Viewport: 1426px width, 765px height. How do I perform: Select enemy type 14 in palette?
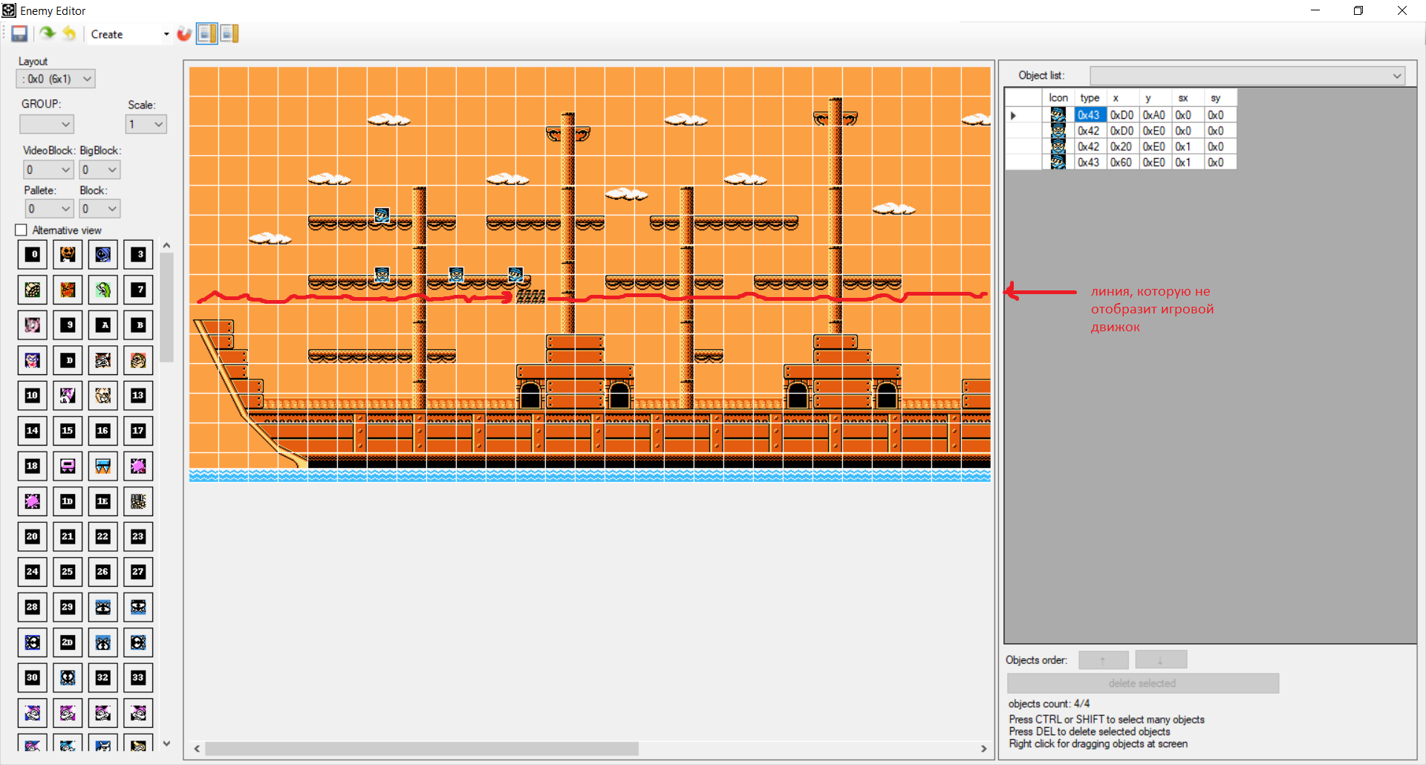coord(33,431)
